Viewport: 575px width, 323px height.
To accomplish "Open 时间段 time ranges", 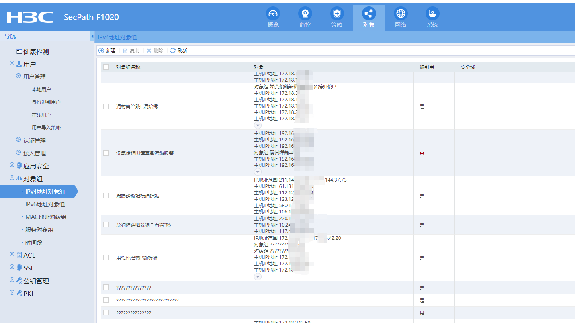I will click(34, 243).
